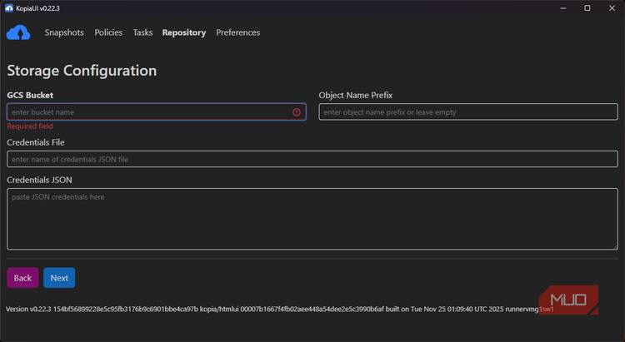The image size is (625, 342).
Task: Maximize the KopiaUI window
Action: (x=587, y=8)
